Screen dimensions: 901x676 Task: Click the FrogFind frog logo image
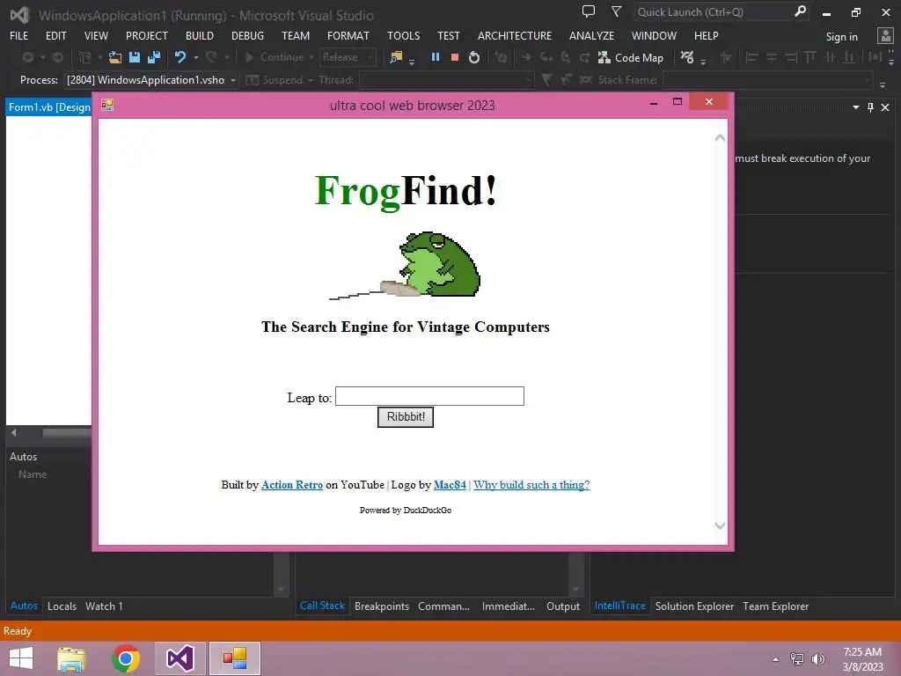point(405,265)
